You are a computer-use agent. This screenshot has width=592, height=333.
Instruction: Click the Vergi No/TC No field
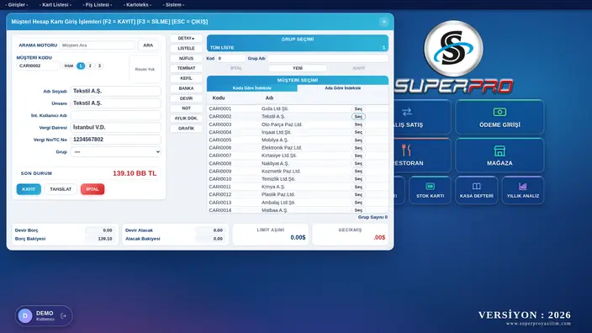point(116,140)
